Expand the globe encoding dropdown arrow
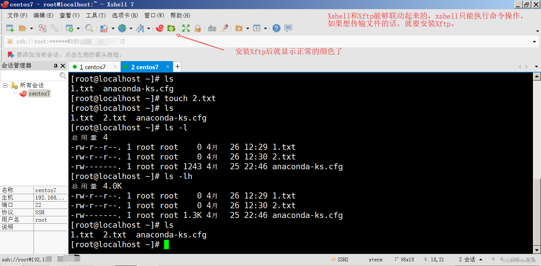The width and height of the screenshot is (541, 266). point(131,29)
